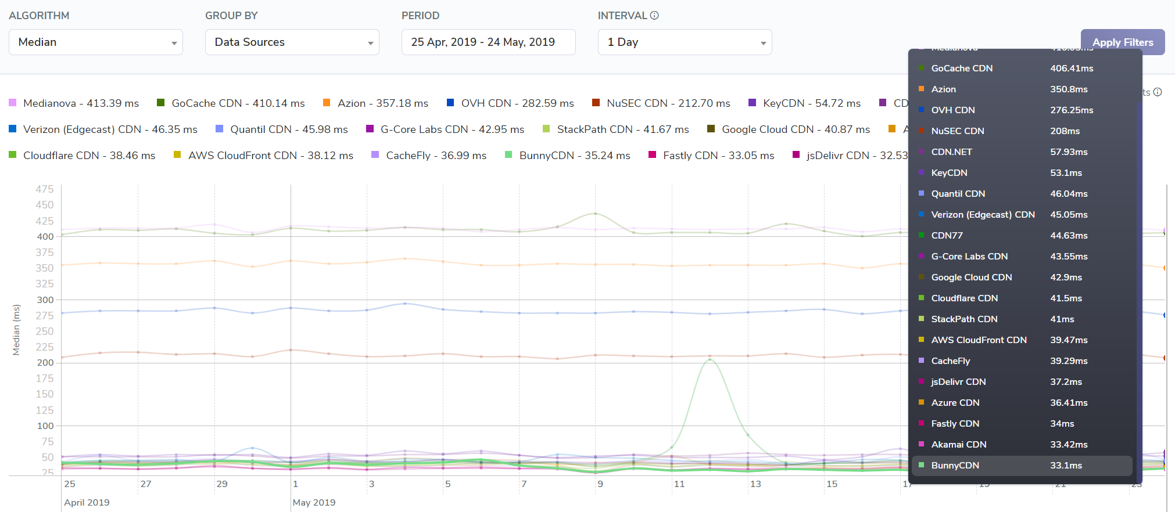Click the May 2019 axis label
Screen dimensions: 1175x519
click(314, 503)
